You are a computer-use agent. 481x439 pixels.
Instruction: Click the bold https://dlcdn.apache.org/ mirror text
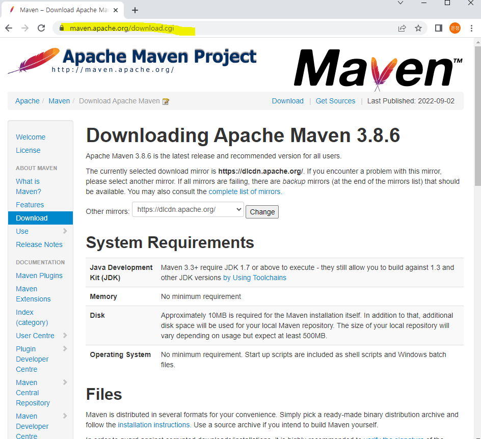tap(260, 171)
